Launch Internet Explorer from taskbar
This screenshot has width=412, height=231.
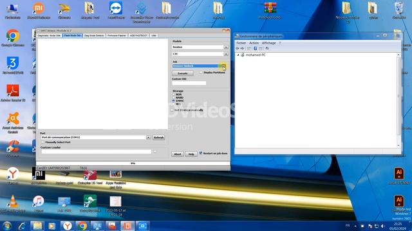coord(23,226)
